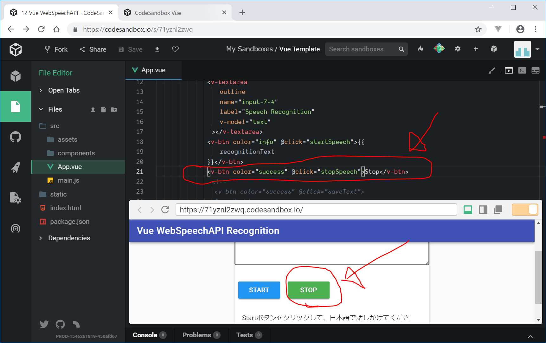Open the assets folder
Screen dimensions: 546x343
pyautogui.click(x=78, y=139)
